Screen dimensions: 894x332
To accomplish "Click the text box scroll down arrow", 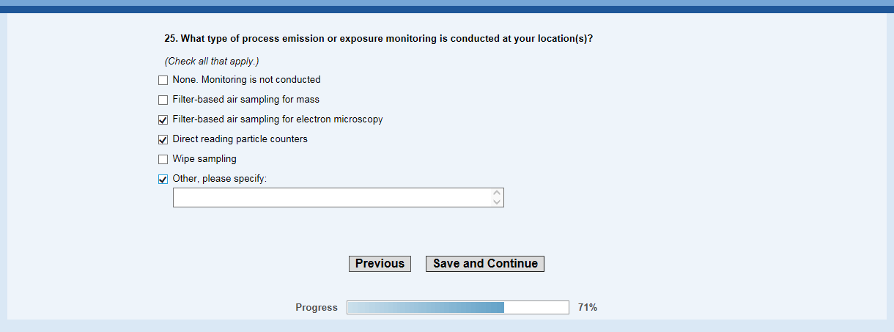I will point(497,202).
